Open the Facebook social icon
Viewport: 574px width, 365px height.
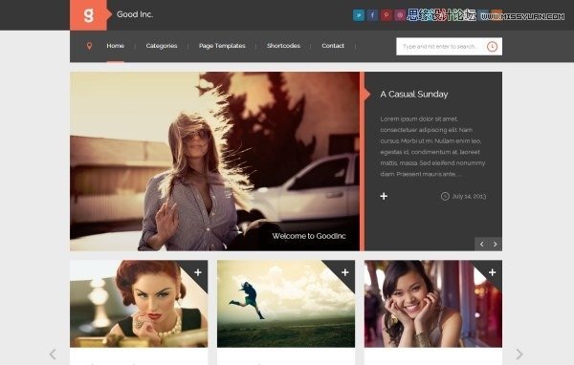point(372,15)
